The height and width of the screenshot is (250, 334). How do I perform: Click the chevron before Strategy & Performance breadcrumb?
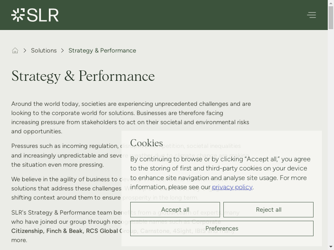(x=63, y=50)
